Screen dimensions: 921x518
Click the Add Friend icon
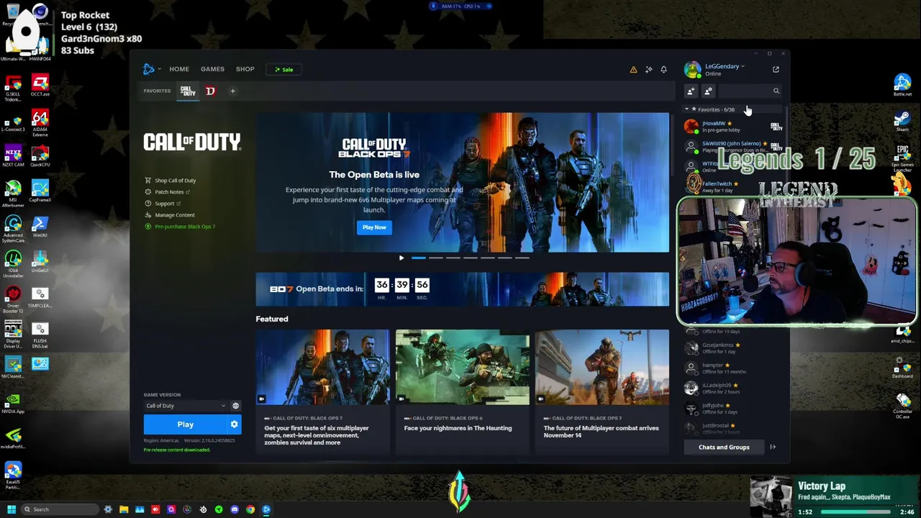691,91
